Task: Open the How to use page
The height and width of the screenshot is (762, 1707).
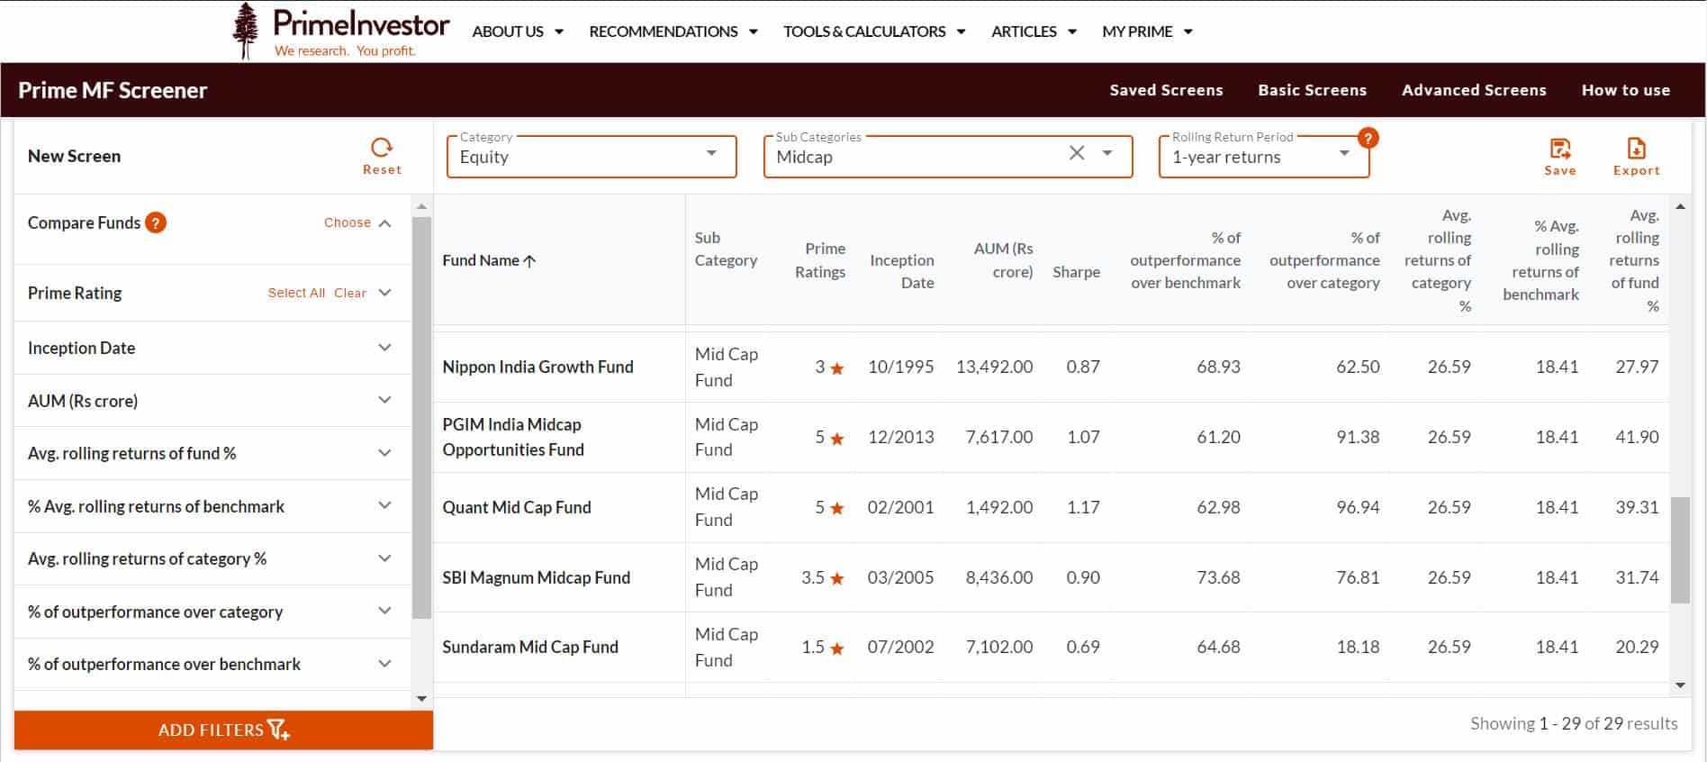Action: (1626, 90)
